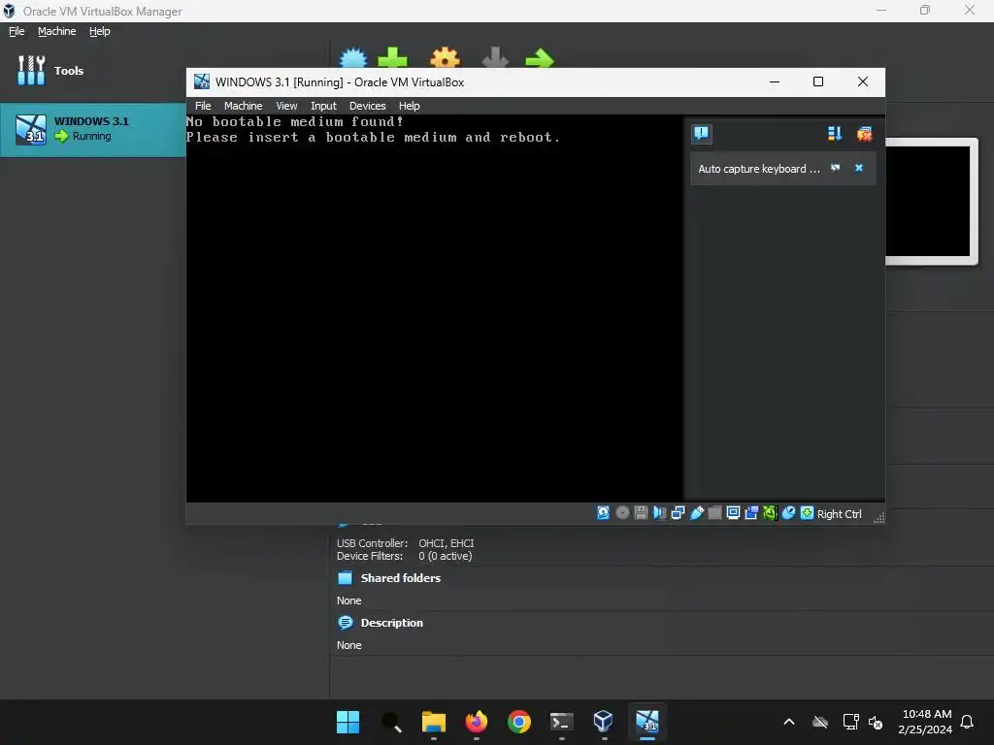Click the green Show arrow toolbar icon
The height and width of the screenshot is (745, 994).
coord(540,58)
